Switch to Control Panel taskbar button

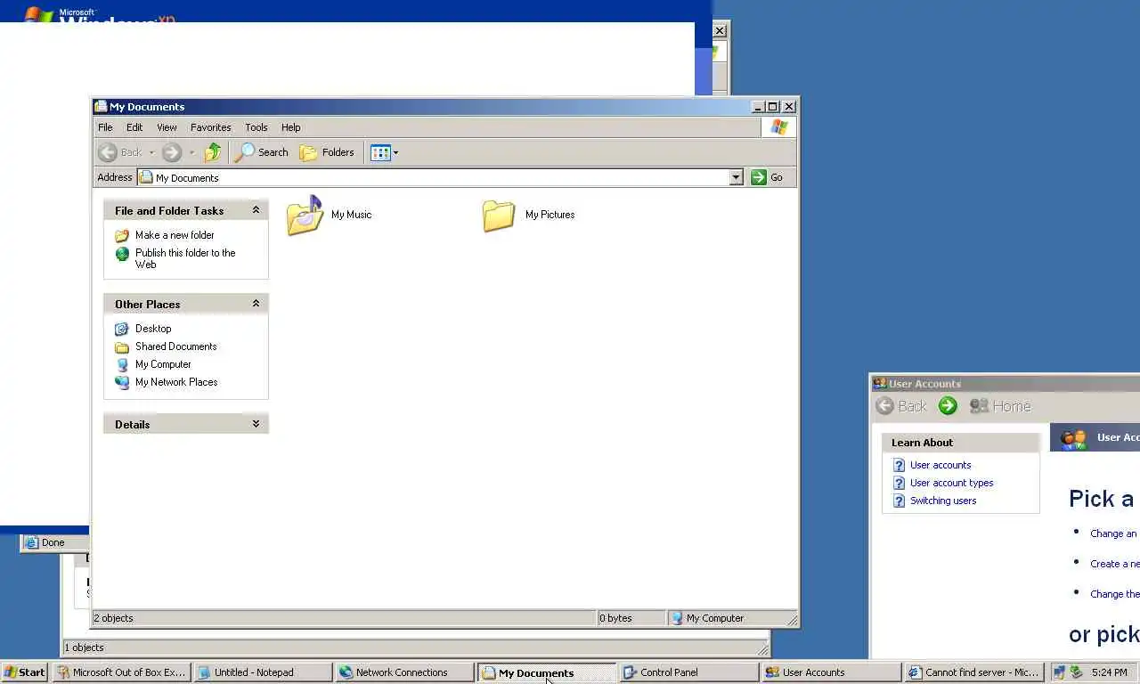pos(688,672)
